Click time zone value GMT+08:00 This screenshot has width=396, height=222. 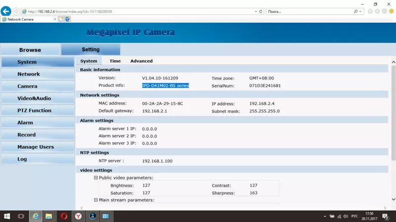262,78
